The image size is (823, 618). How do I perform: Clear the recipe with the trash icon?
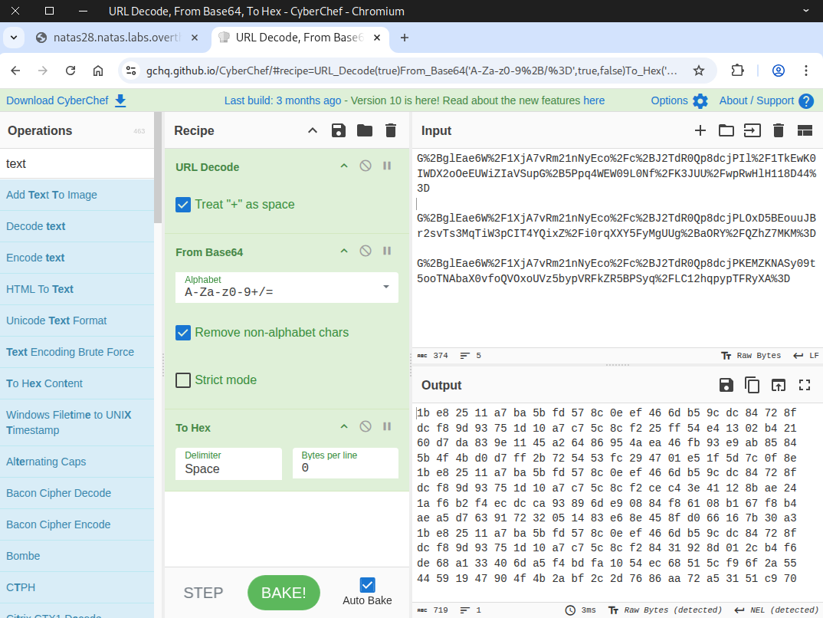coord(391,130)
